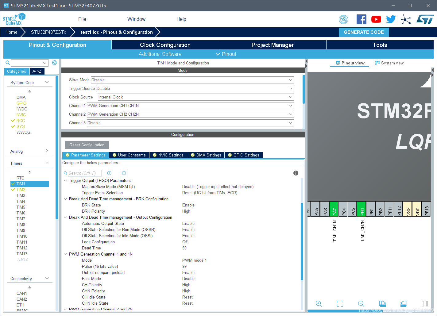Switch to System view
The image size is (437, 316).
click(x=389, y=63)
